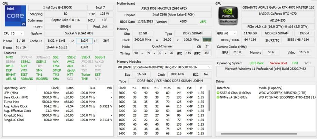Select the AES-NI feature flag
Viewport: 317px width, 139px height.
tap(11, 79)
